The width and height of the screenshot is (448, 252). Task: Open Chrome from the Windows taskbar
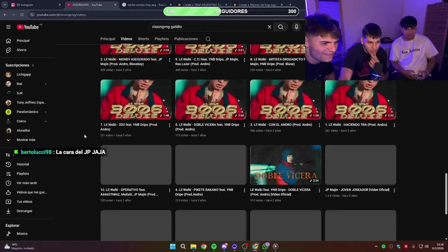click(x=204, y=246)
